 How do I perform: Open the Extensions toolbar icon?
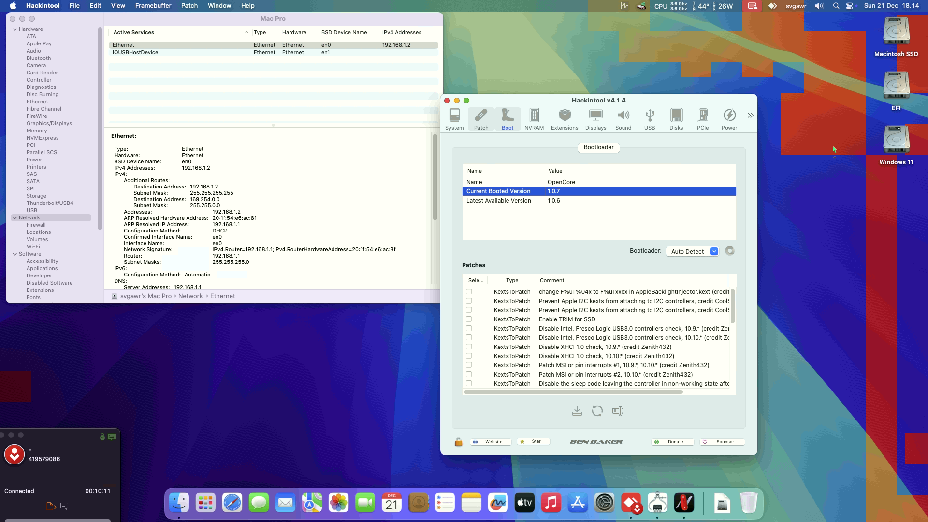(x=565, y=119)
